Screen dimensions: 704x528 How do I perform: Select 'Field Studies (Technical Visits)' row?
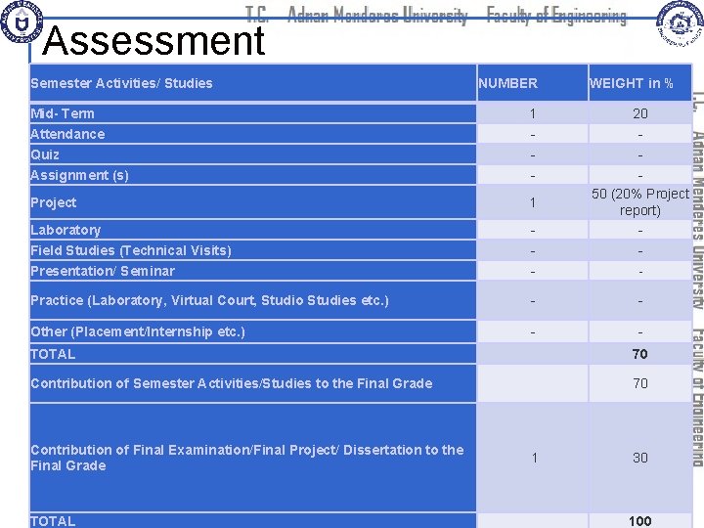pyautogui.click(x=253, y=250)
